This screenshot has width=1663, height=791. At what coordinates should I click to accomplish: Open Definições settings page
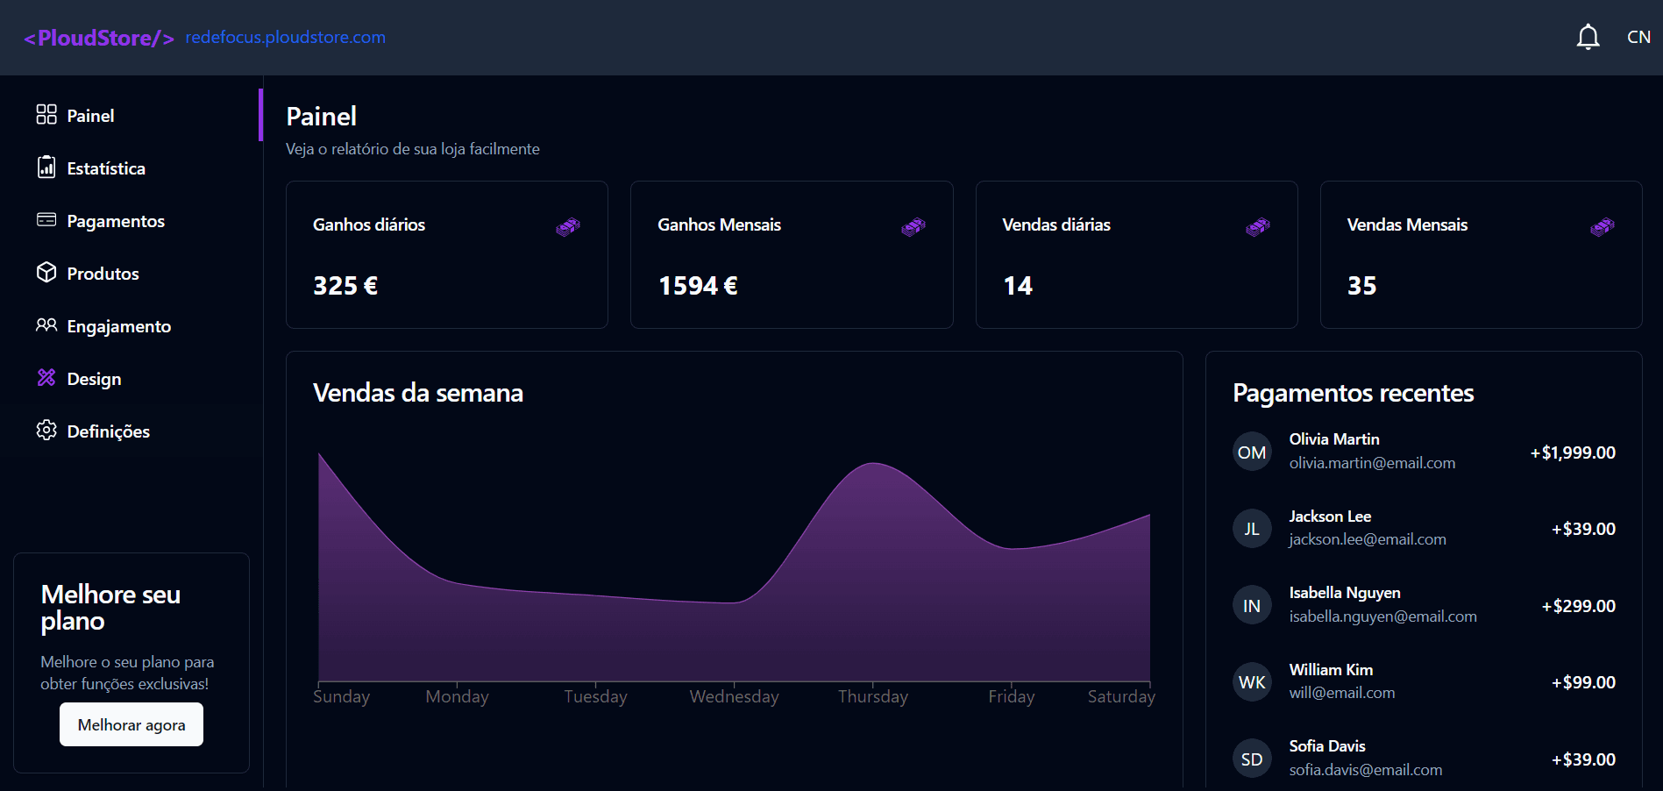[131, 431]
